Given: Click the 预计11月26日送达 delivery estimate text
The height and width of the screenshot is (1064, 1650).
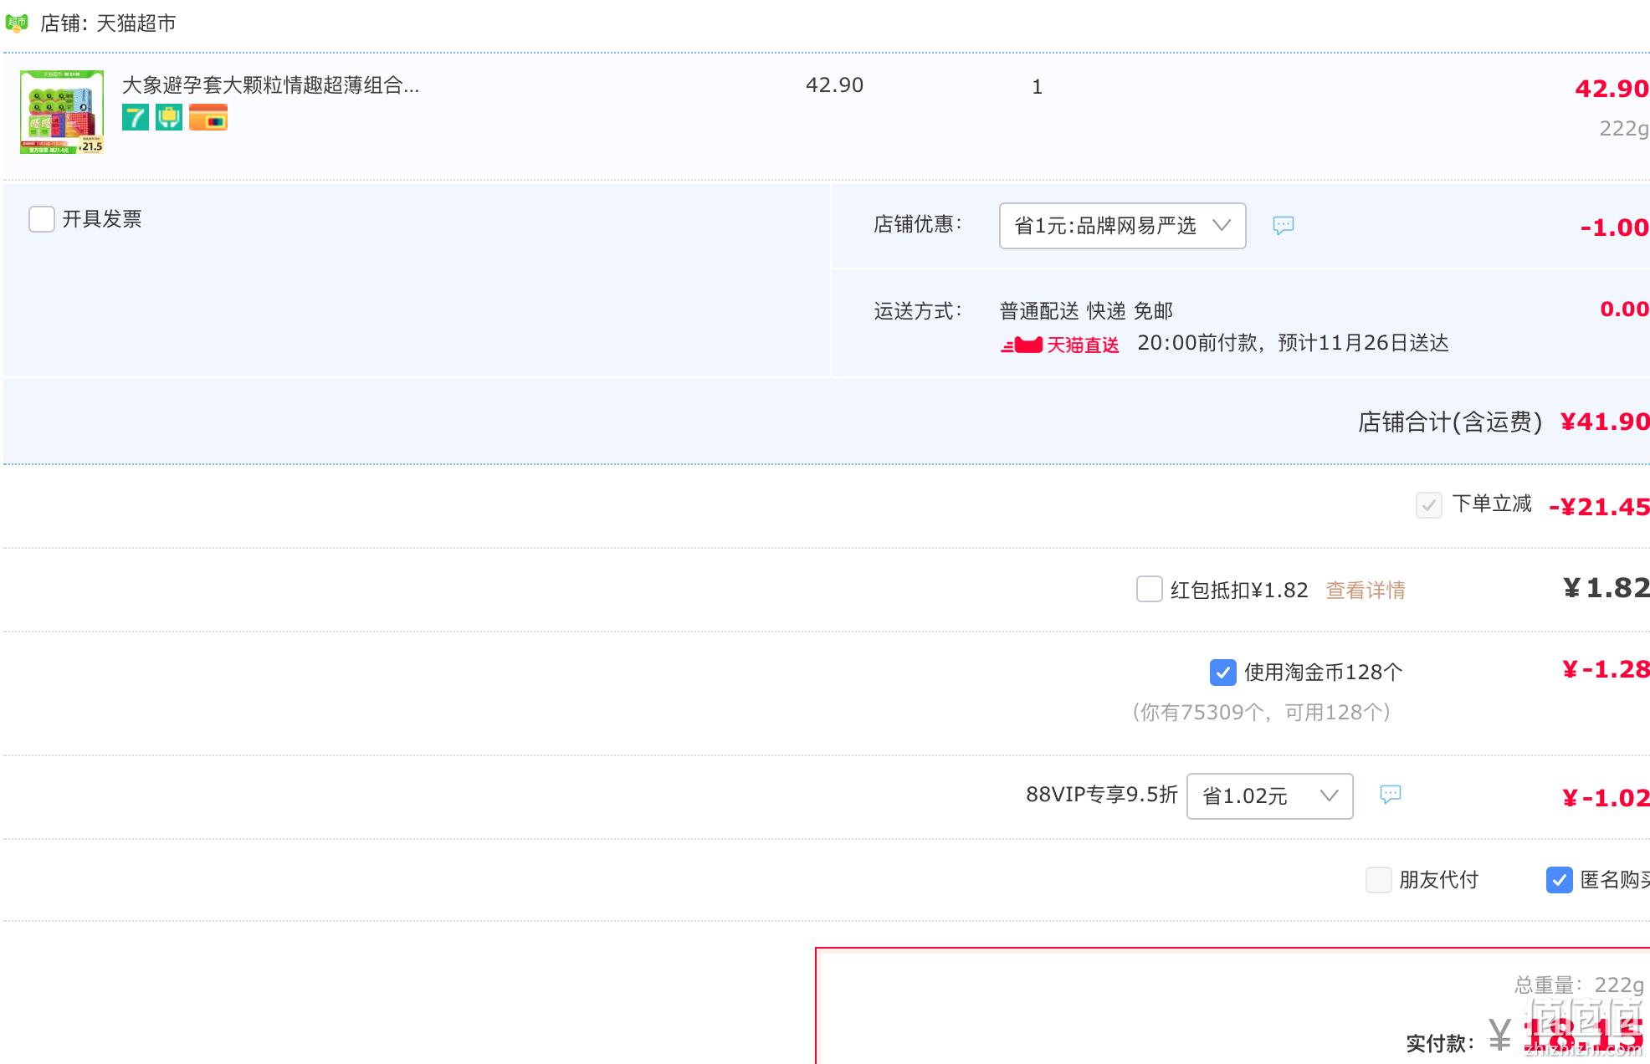Looking at the screenshot, I should [1363, 343].
